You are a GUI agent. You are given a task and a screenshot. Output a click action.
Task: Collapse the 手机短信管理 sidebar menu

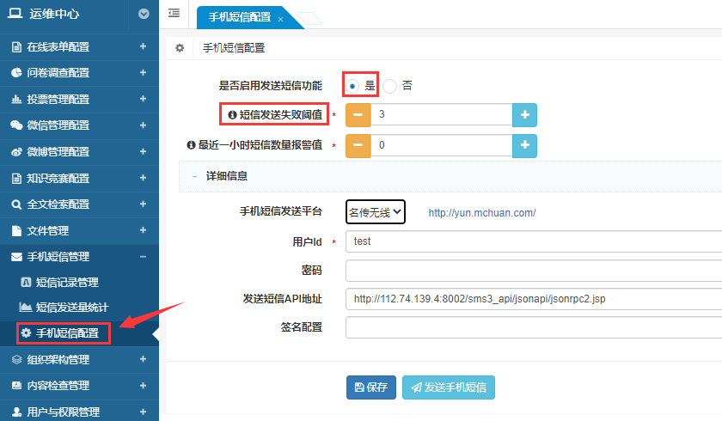coord(143,257)
